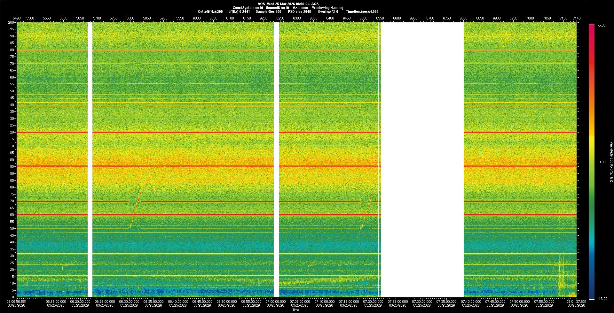Click the CoordSystem:es19 header text
The image size is (614, 313).
tap(248, 8)
